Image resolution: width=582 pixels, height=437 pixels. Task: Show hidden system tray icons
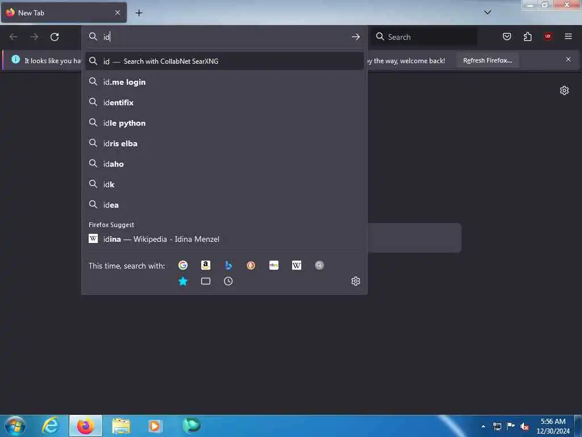[x=483, y=426]
